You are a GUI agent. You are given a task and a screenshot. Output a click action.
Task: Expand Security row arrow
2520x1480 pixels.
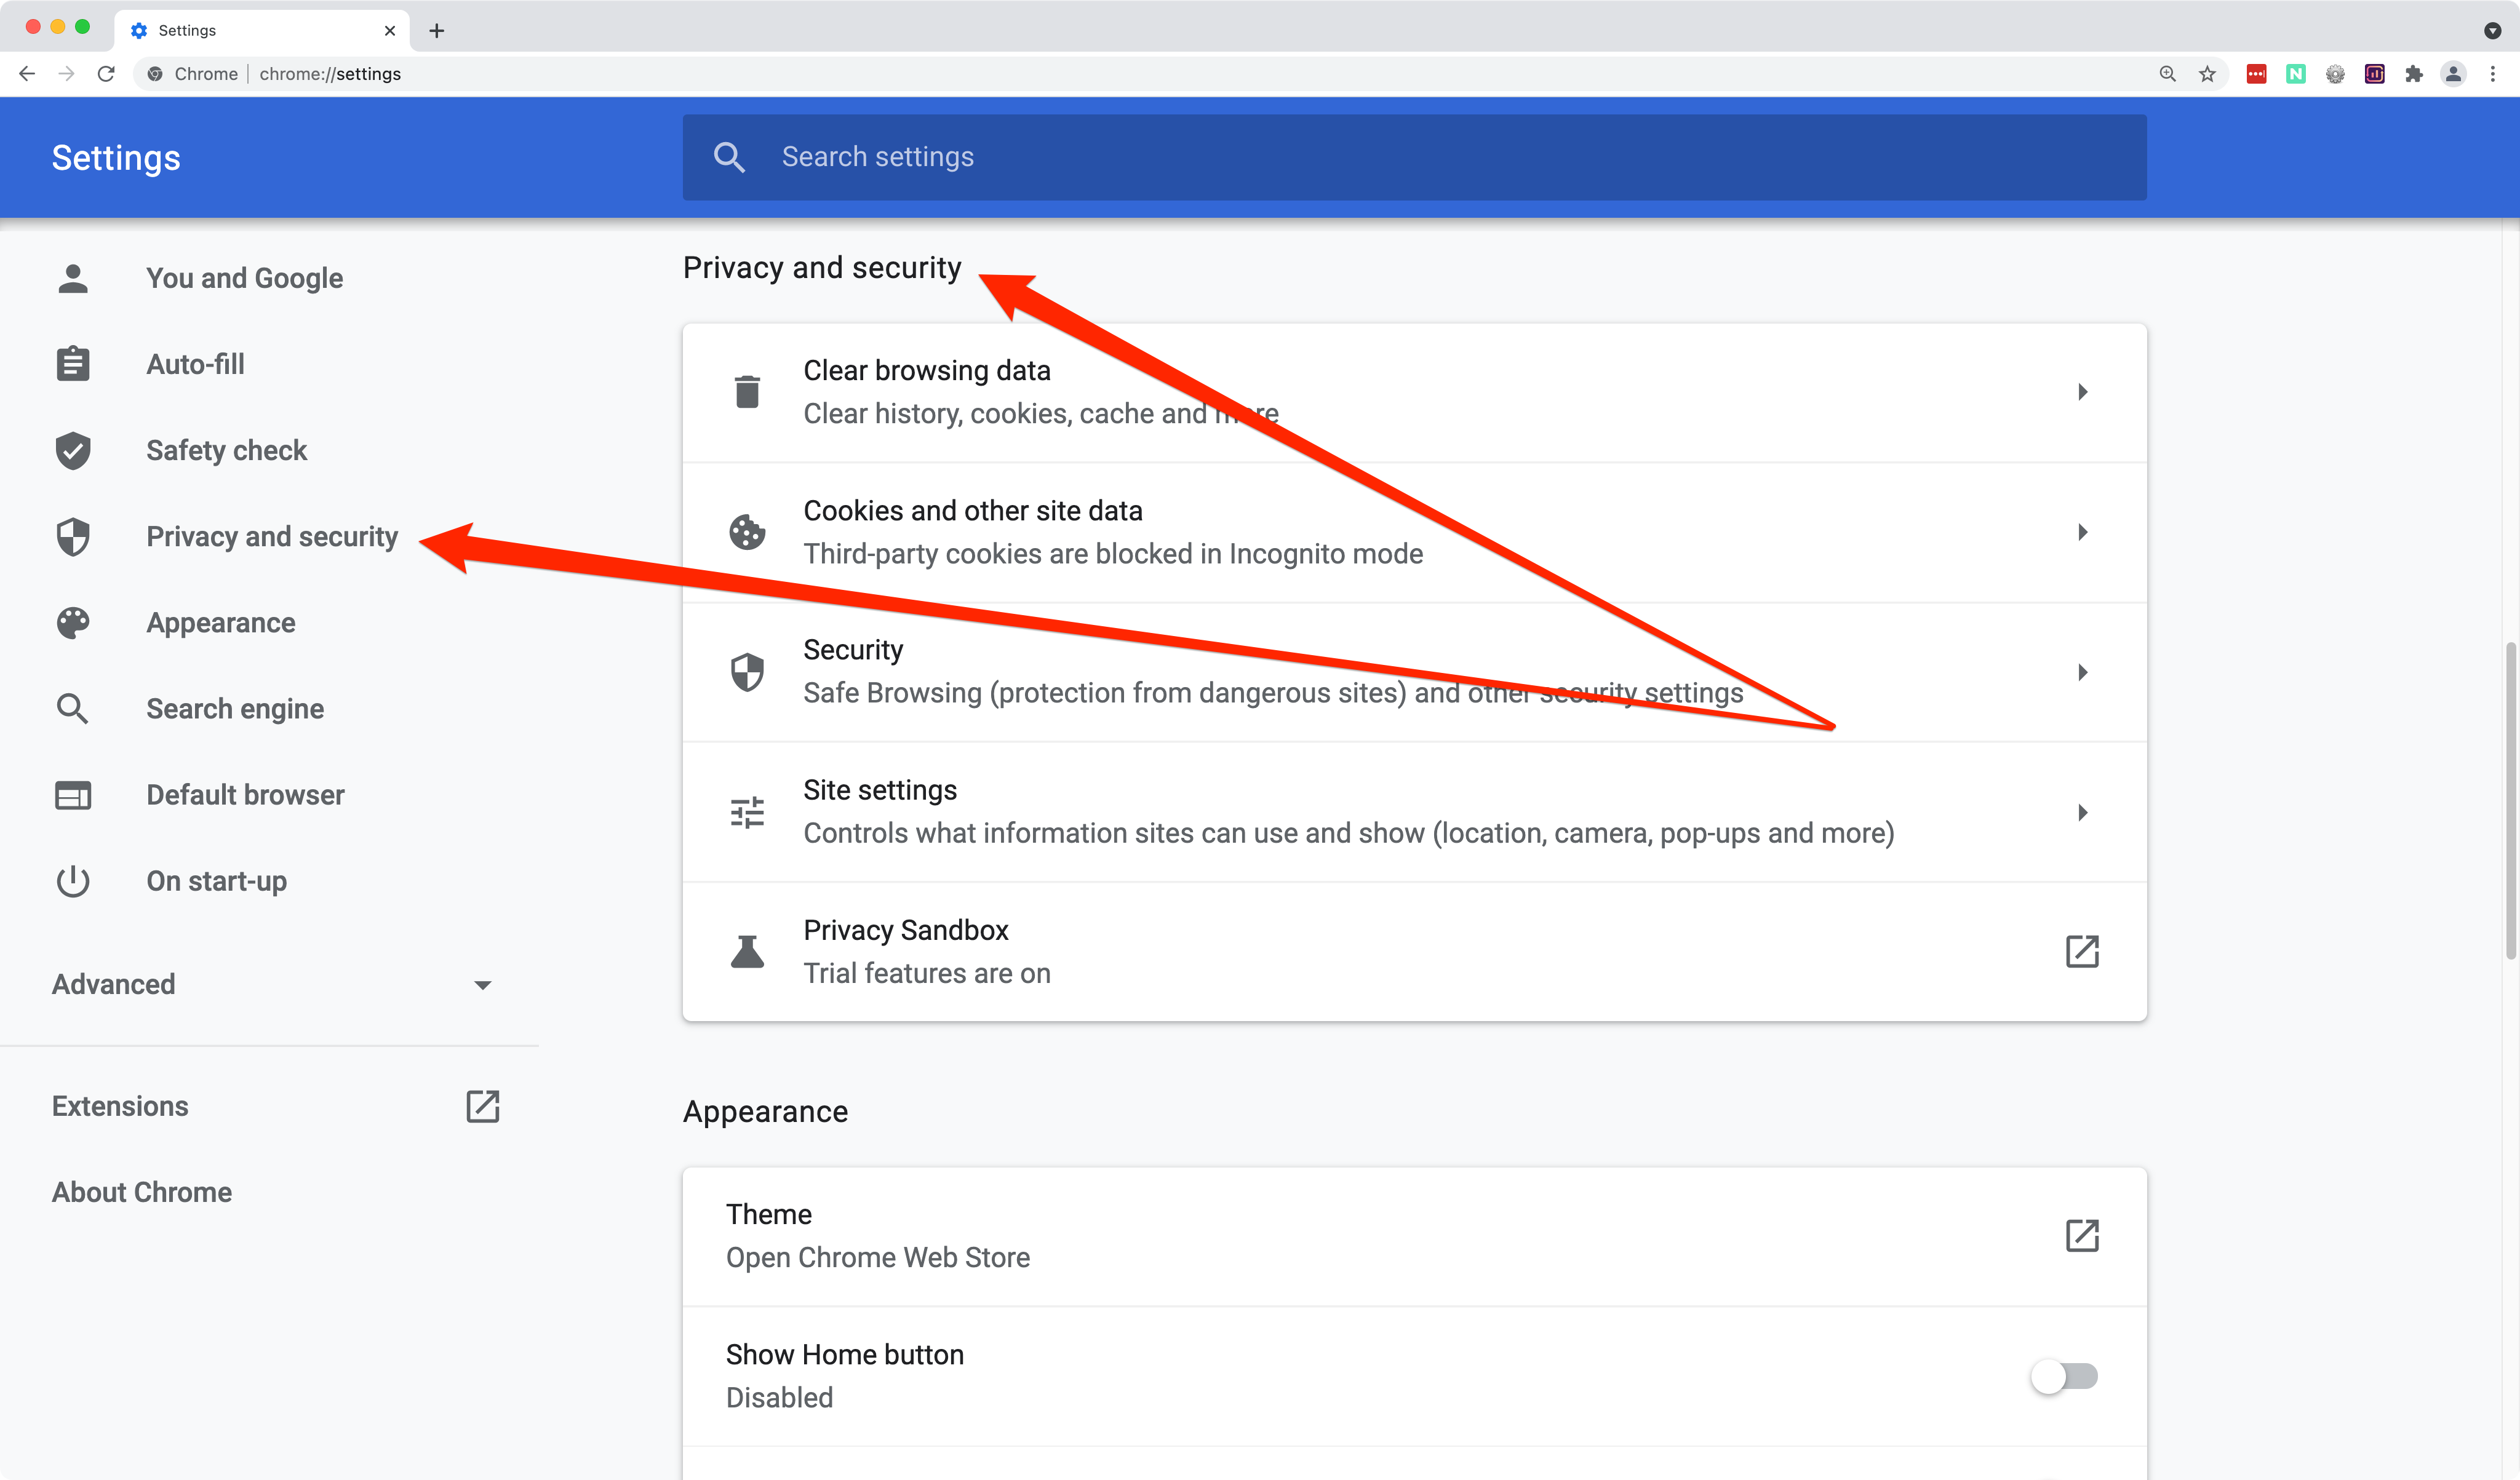pyautogui.click(x=2082, y=672)
